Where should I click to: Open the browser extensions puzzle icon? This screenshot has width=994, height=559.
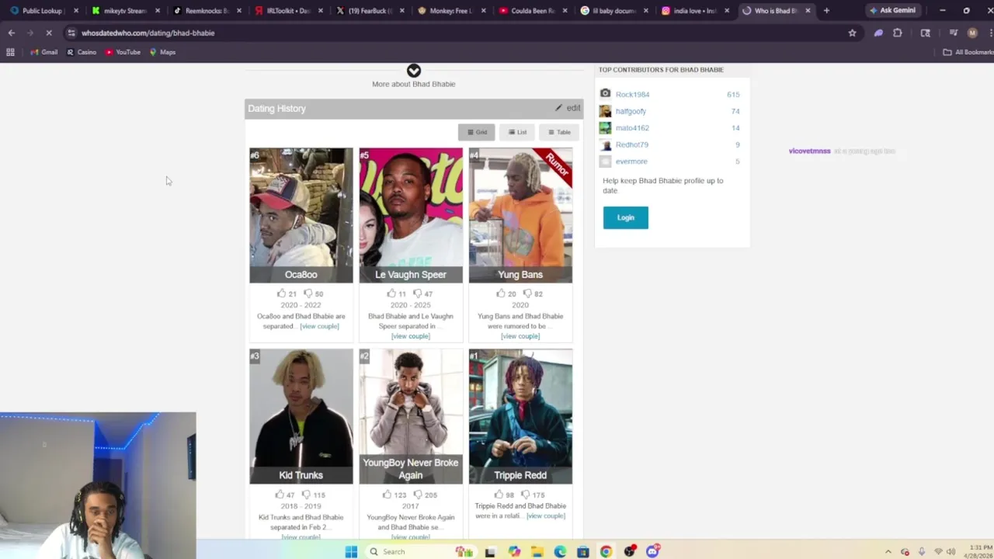[x=898, y=33]
